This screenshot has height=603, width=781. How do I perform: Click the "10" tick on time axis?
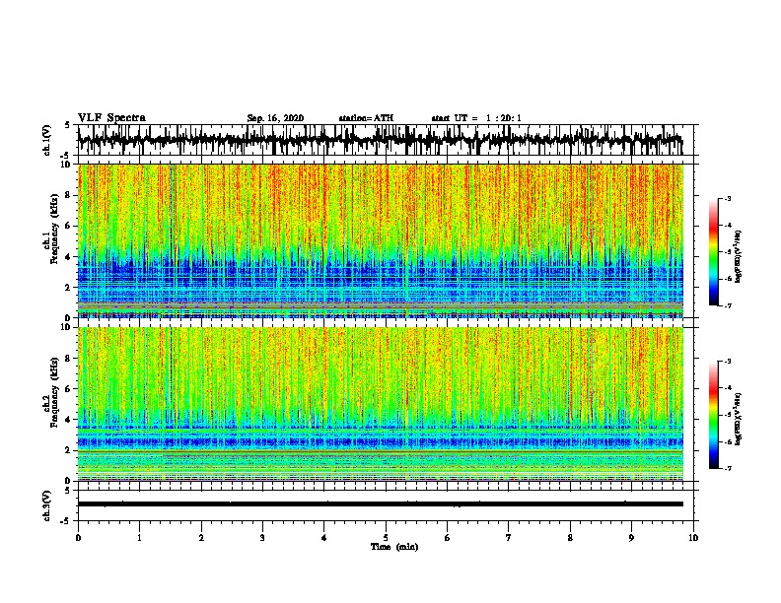coord(693,538)
